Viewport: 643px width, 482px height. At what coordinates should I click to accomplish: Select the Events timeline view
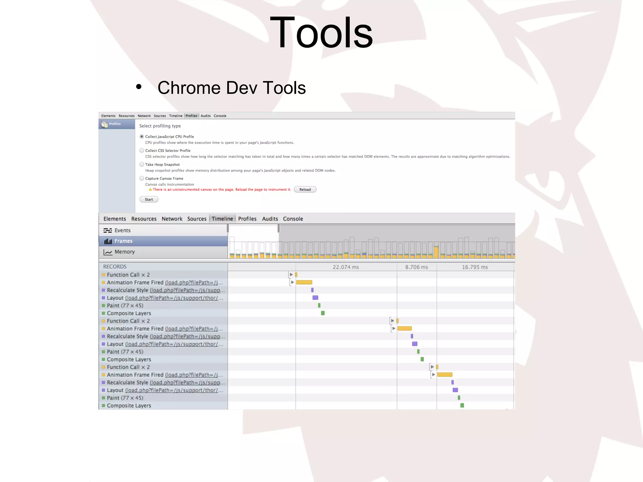163,230
